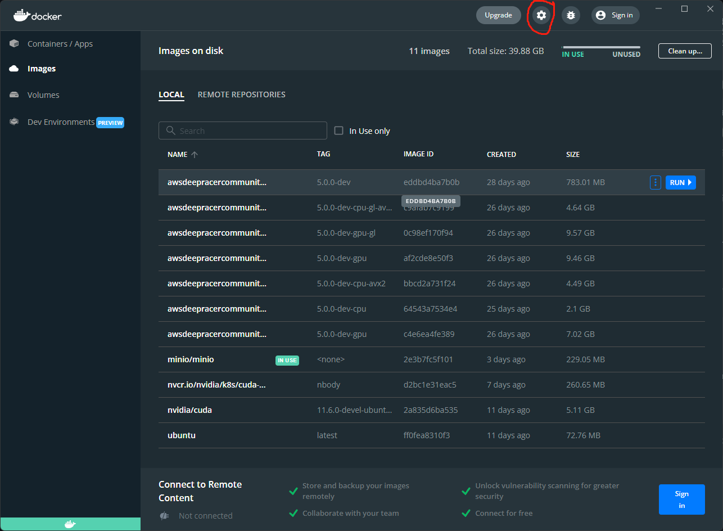Click the Upgrade button

click(498, 15)
